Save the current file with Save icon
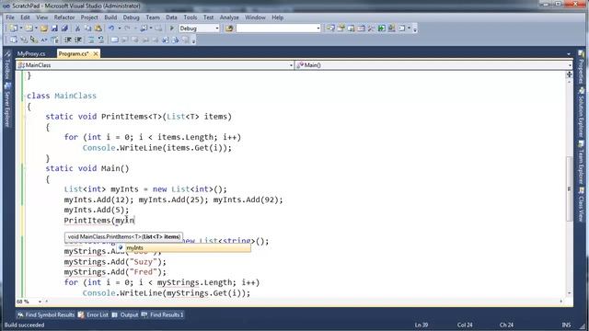589x331 pixels. click(54, 29)
